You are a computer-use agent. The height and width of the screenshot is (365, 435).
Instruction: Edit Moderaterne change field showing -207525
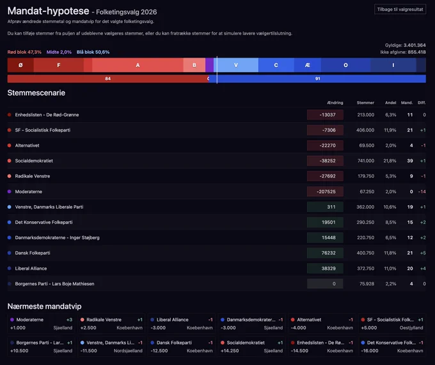point(325,192)
